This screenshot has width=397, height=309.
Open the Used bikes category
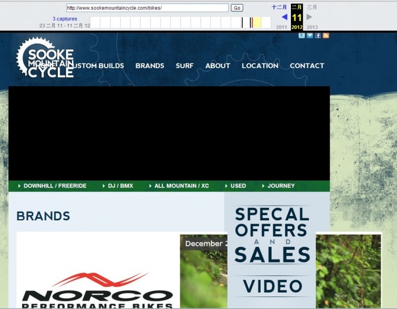[238, 186]
